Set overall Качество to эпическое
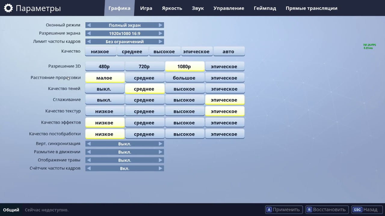Viewport: 385px width, 216px height. (196, 51)
